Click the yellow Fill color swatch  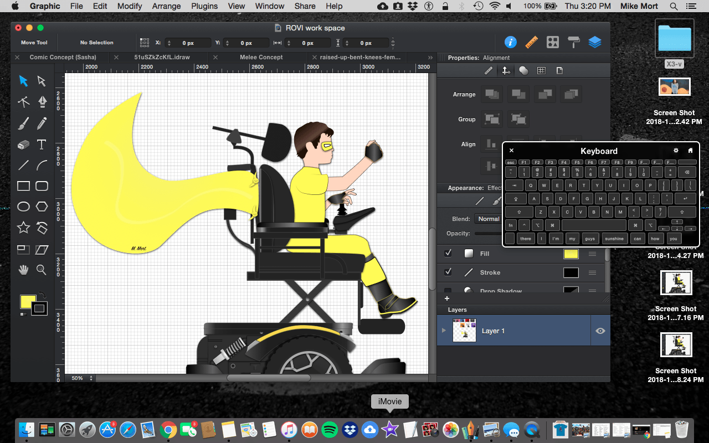pos(571,254)
